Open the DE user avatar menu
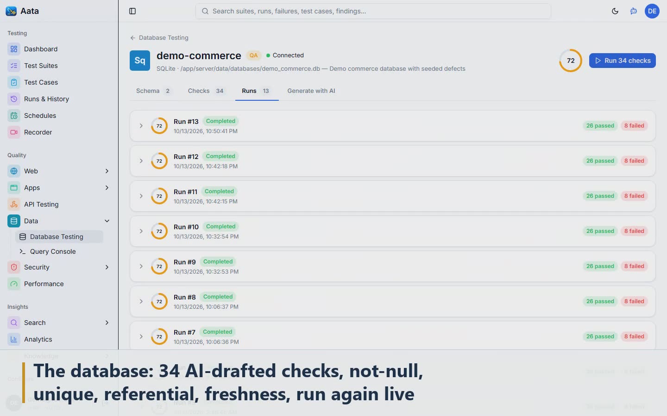The image size is (667, 416). pos(652,11)
